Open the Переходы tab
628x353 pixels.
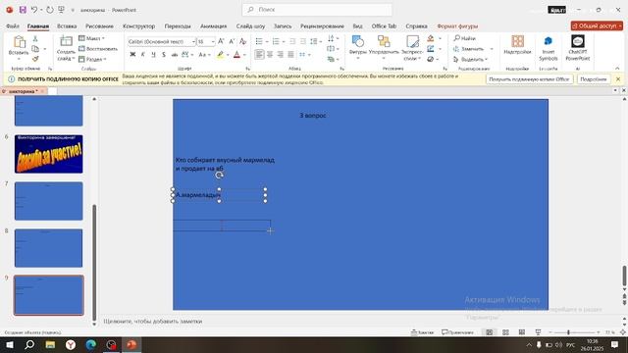pyautogui.click(x=178, y=26)
